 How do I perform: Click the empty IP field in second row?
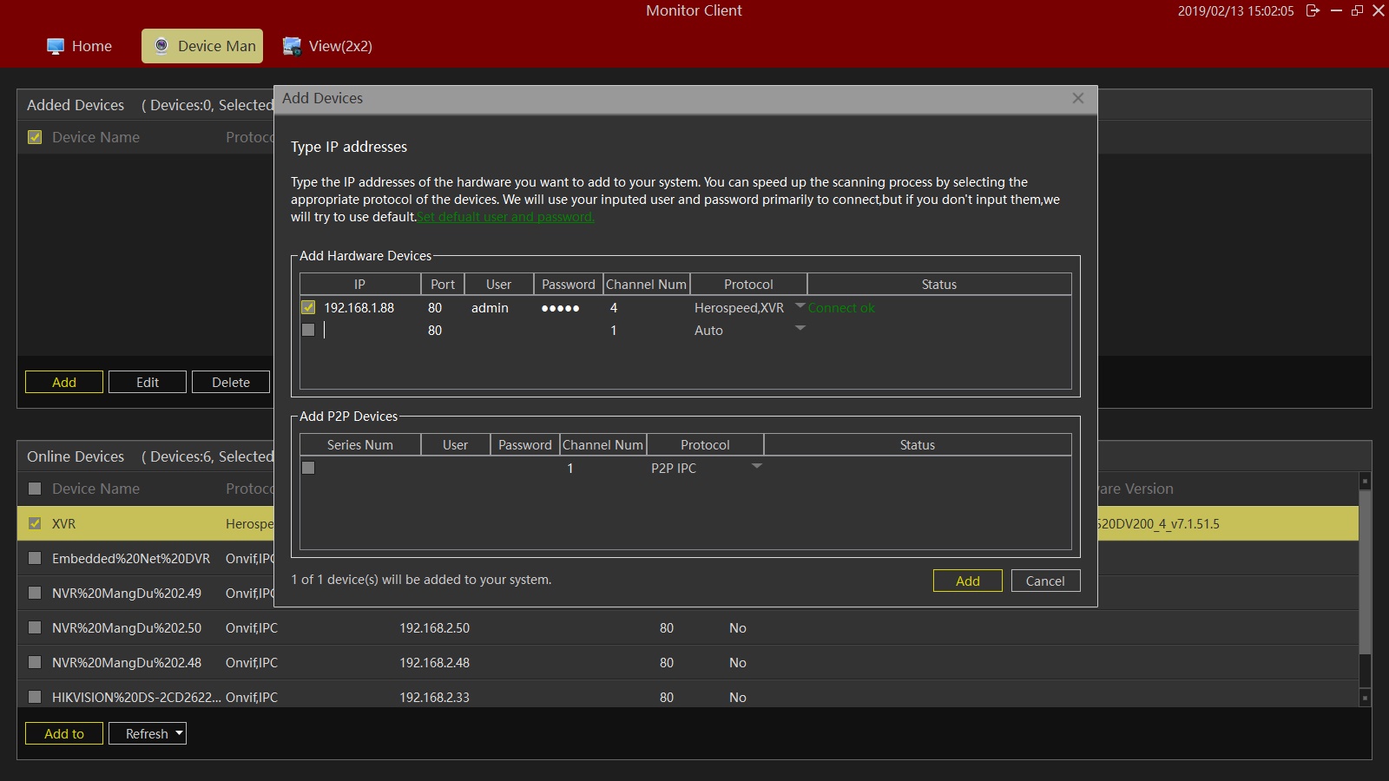click(369, 331)
